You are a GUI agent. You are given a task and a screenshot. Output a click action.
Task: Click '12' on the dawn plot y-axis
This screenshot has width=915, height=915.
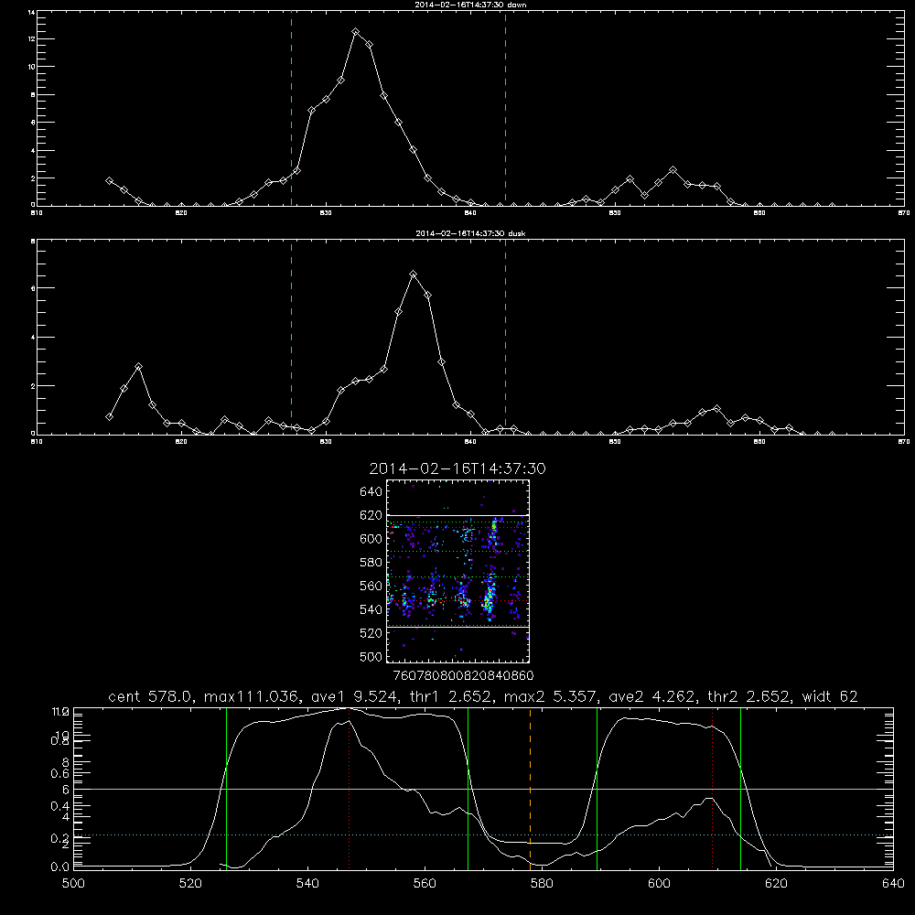[x=31, y=39]
